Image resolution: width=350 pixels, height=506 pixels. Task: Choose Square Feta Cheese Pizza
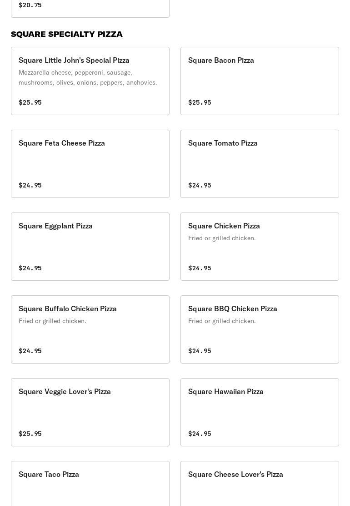[x=90, y=164]
